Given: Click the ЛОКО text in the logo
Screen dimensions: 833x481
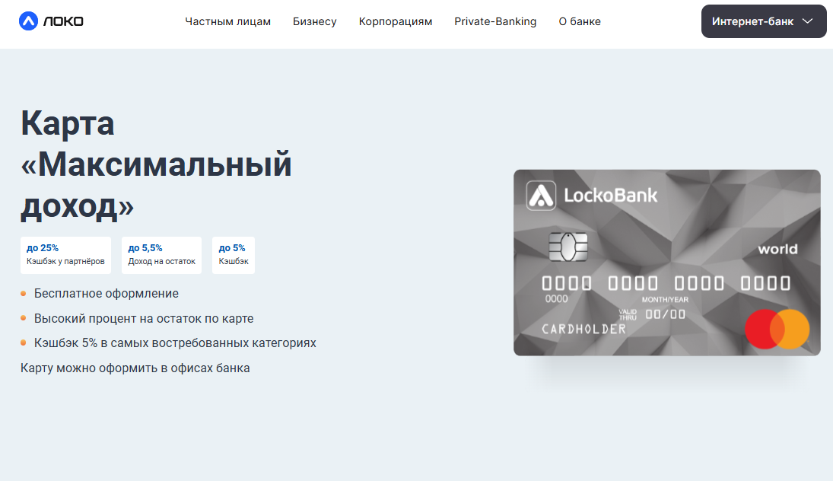Looking at the screenshot, I should tap(63, 21).
